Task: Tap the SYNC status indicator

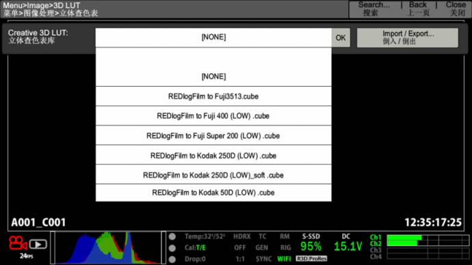Action: 263,259
